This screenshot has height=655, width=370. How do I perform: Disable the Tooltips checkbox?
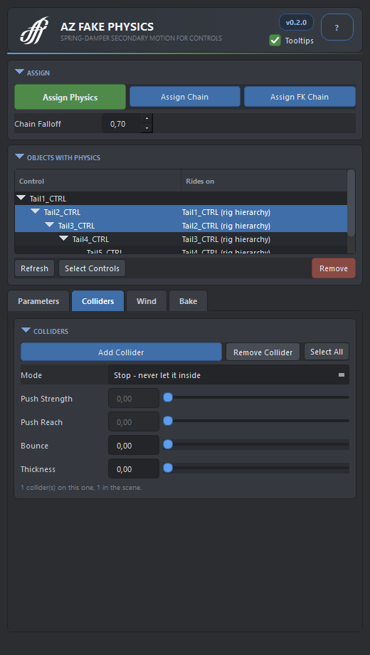[x=275, y=41]
